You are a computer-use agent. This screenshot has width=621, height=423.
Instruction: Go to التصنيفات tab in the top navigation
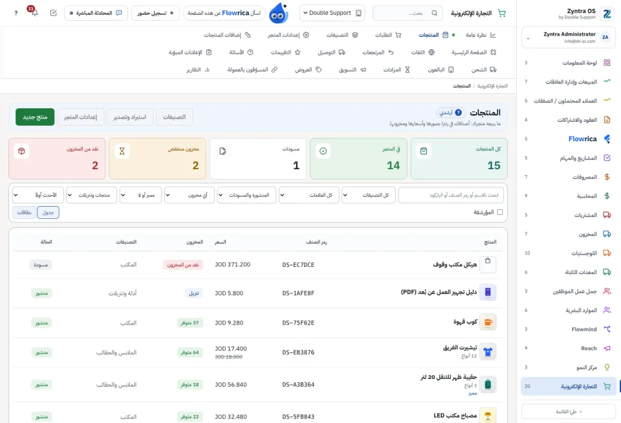pyautogui.click(x=342, y=35)
